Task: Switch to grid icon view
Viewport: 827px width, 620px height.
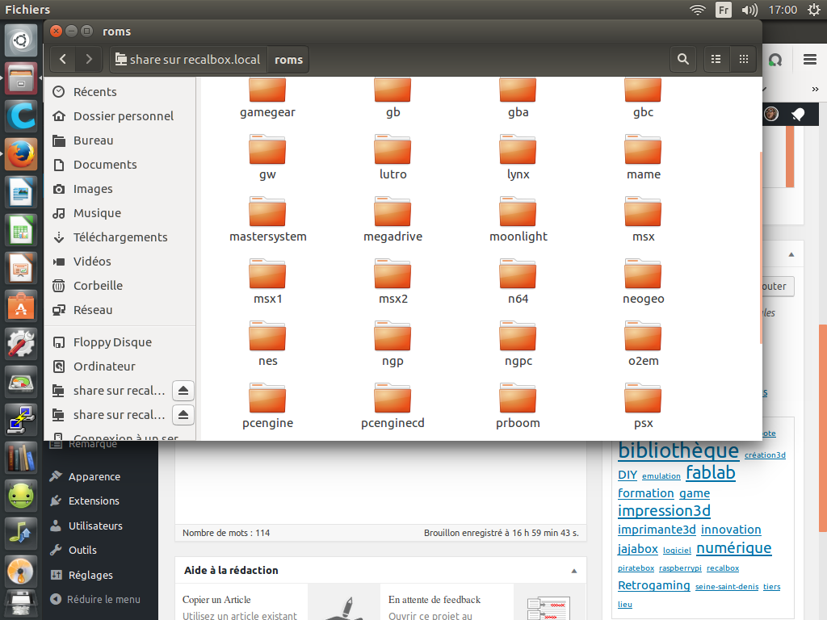Action: coord(743,59)
